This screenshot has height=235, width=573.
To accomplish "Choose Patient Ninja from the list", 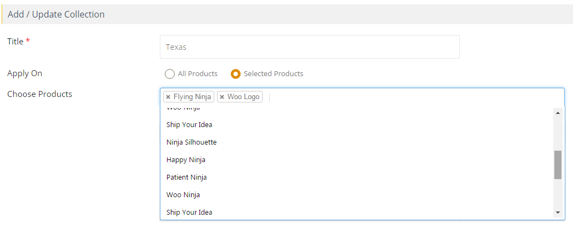I will coord(357,177).
